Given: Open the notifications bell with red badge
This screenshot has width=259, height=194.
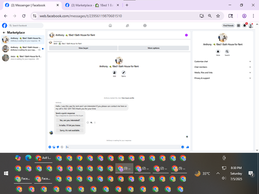Looking at the screenshot, I should 244,25.
